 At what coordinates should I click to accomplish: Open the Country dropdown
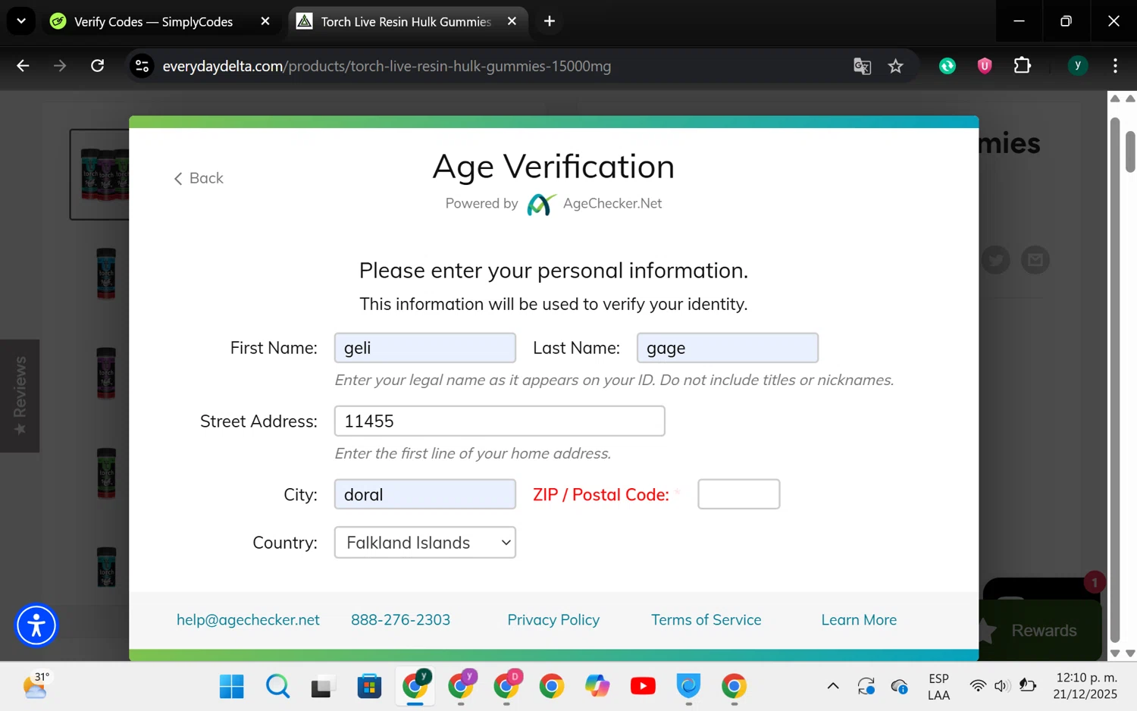425,543
